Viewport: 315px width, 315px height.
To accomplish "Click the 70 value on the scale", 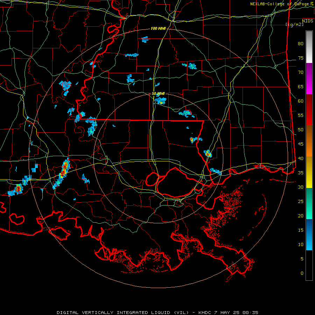I will (x=301, y=72).
